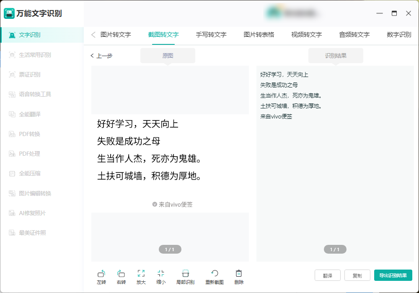The image size is (419, 293).
Task: Select the rotate right (右转) tool
Action: pos(121,276)
